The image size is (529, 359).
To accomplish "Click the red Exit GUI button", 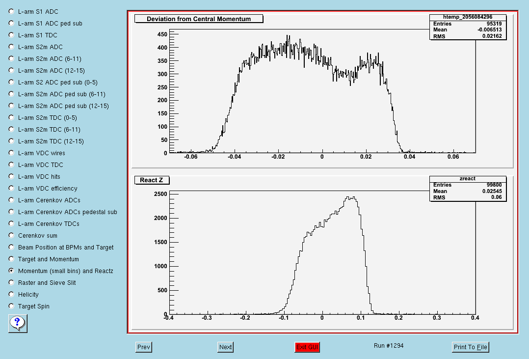I will click(x=307, y=347).
